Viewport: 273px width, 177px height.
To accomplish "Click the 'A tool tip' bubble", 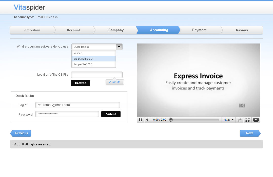I will coord(114,82).
